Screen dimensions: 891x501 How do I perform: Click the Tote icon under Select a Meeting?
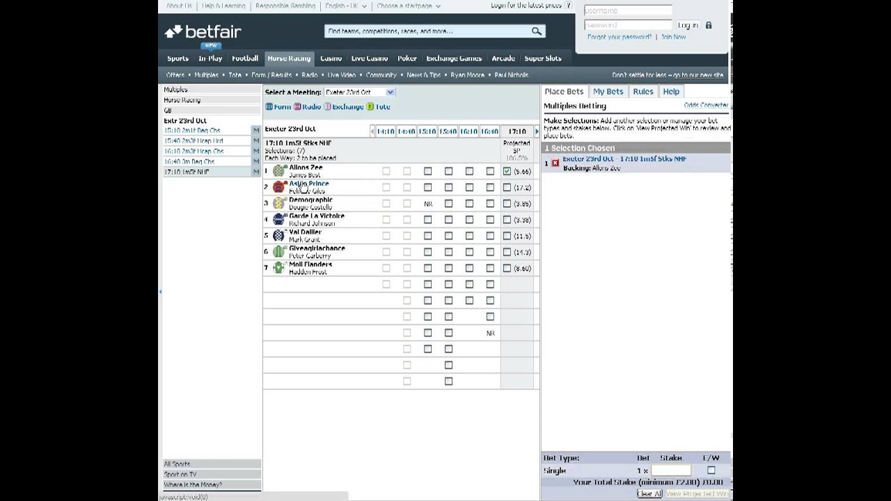click(x=370, y=106)
